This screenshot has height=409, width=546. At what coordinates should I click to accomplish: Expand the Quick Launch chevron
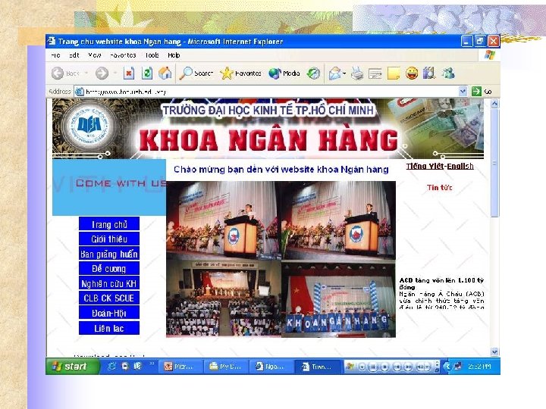click(x=152, y=364)
